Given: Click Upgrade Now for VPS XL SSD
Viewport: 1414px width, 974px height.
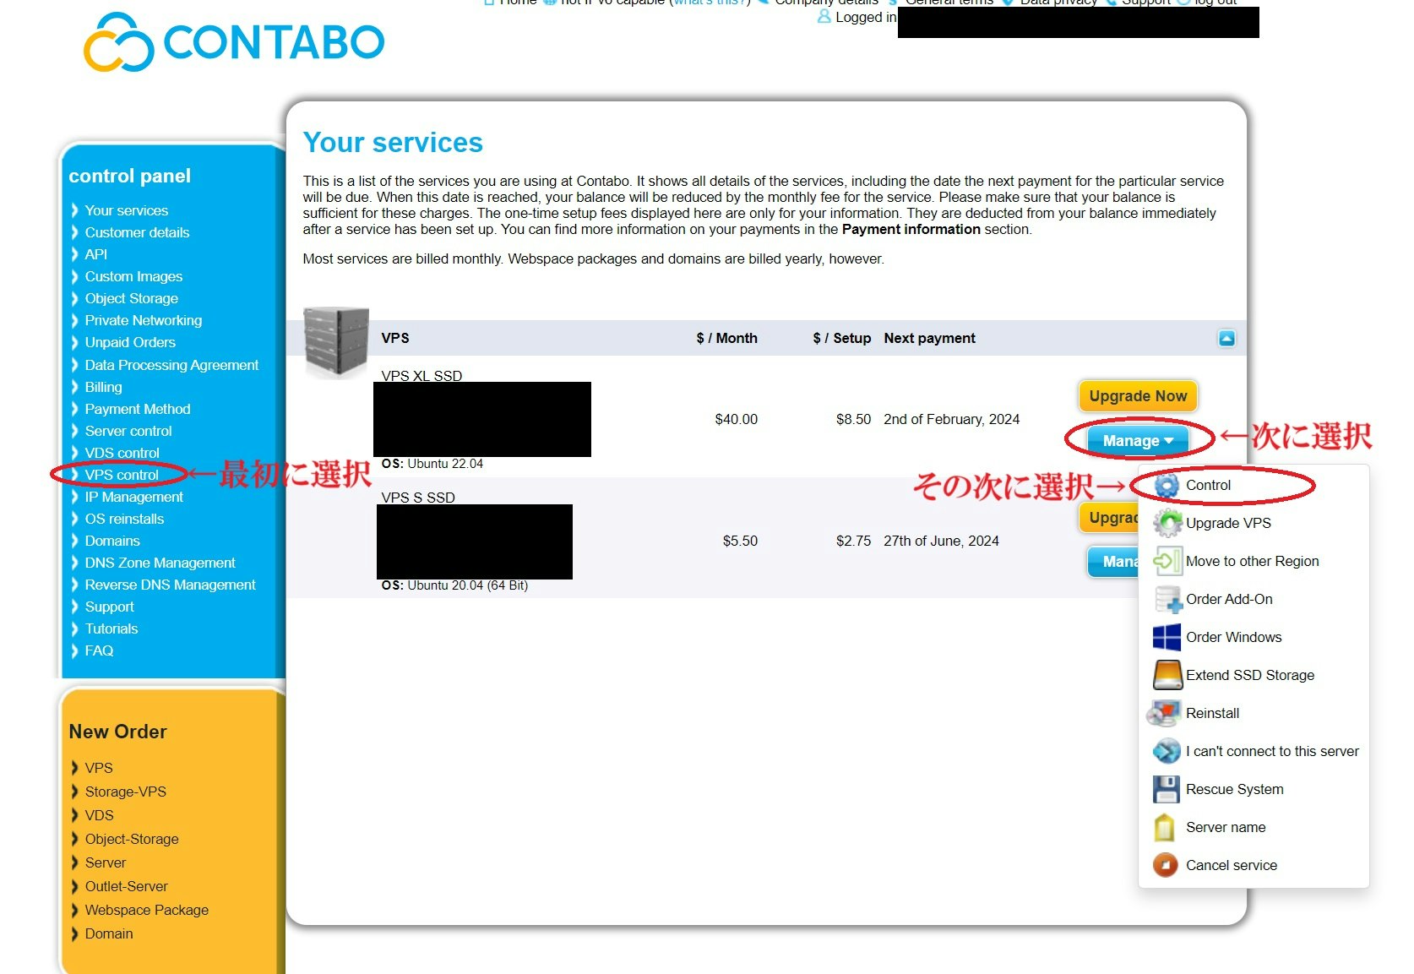Looking at the screenshot, I should pos(1138,396).
